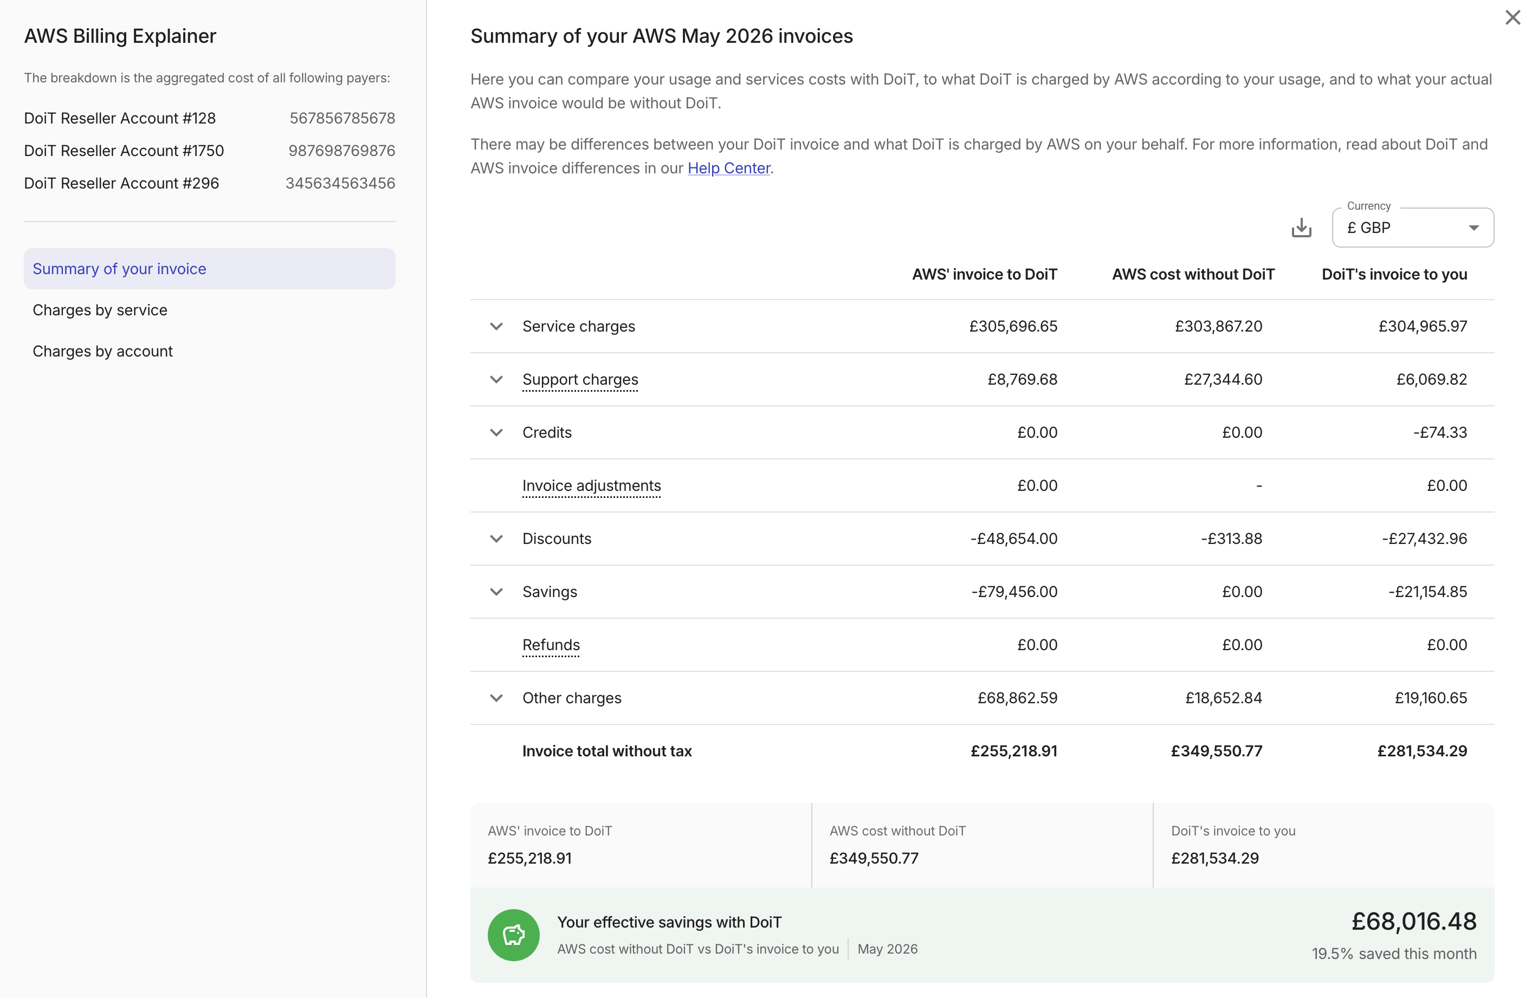Click the 19.5% saved this month text
1538x998 pixels.
[x=1393, y=954]
